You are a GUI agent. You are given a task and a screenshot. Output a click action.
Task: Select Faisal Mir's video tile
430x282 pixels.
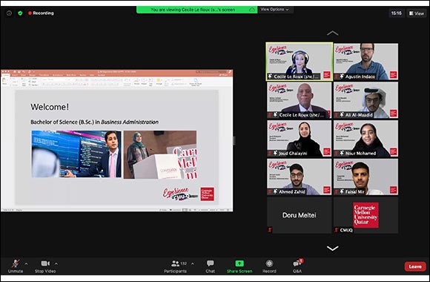tap(365, 177)
